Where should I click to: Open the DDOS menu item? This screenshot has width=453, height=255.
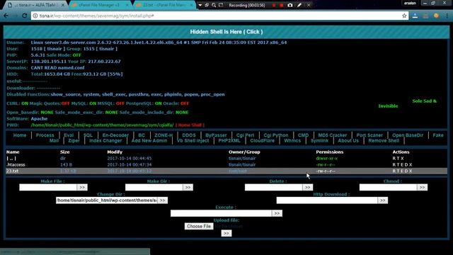(x=189, y=135)
